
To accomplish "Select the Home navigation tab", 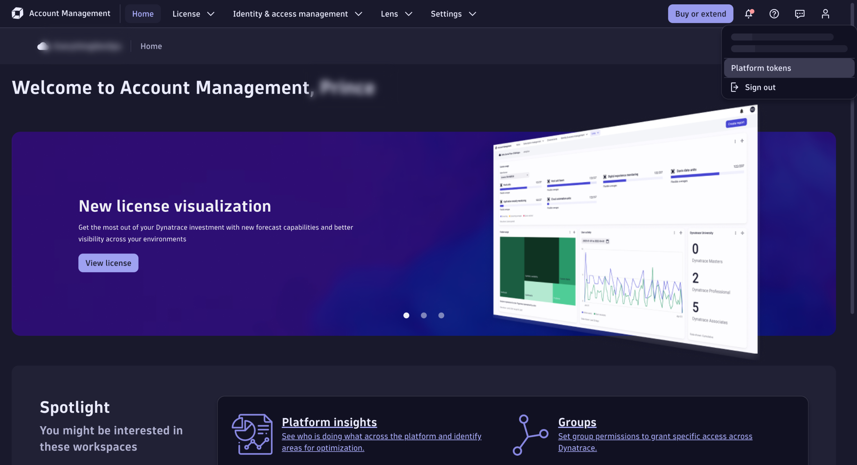I will 143,14.
